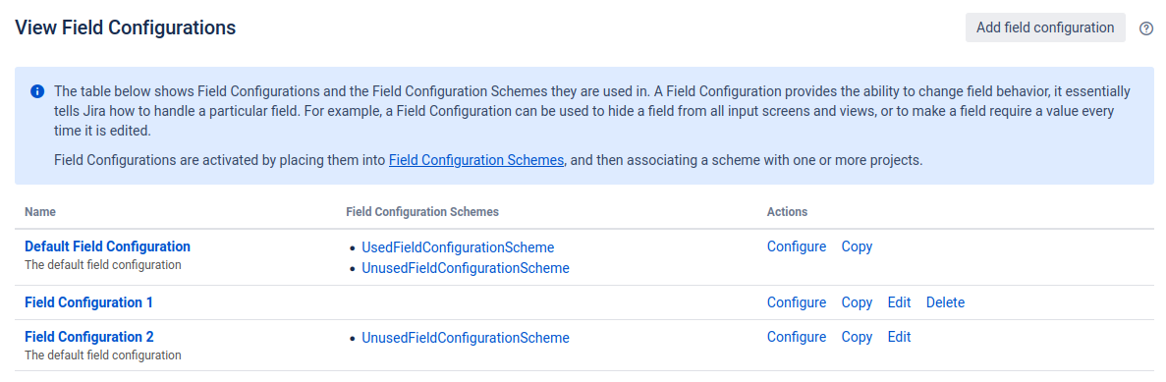Open UnusedFieldConfigurationScheme under Default Field Configuration
1166x382 pixels.
pyautogui.click(x=466, y=268)
